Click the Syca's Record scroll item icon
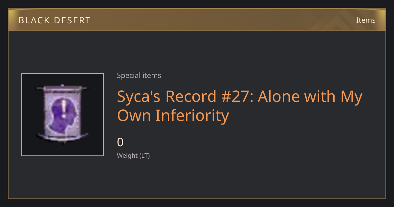394x207 pixels. click(x=62, y=115)
